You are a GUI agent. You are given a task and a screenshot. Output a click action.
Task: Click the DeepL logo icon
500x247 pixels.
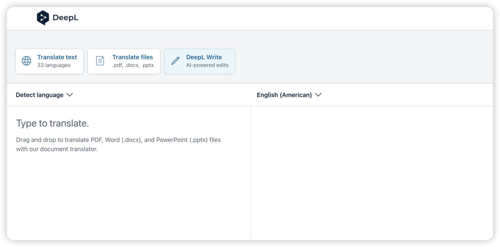tap(43, 18)
